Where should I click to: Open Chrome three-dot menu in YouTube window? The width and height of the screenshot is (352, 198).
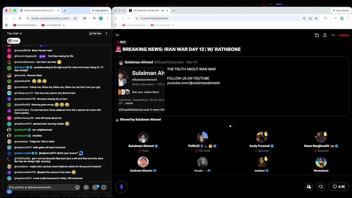107,18
